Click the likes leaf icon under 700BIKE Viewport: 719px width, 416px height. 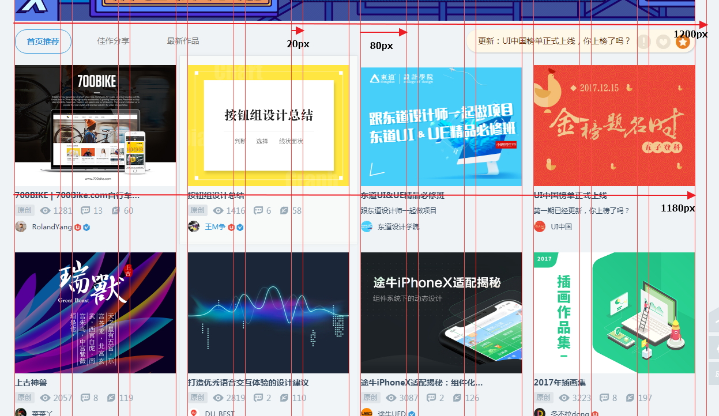pos(115,210)
